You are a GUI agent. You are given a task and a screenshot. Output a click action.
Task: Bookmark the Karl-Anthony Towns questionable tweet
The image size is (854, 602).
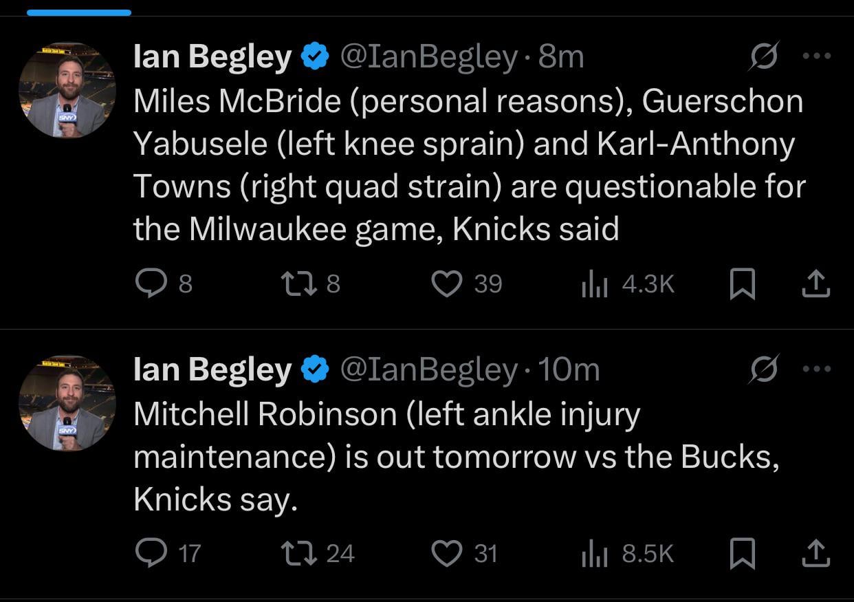point(743,283)
